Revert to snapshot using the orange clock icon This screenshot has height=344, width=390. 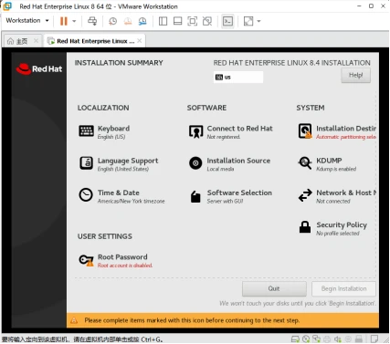128,21
